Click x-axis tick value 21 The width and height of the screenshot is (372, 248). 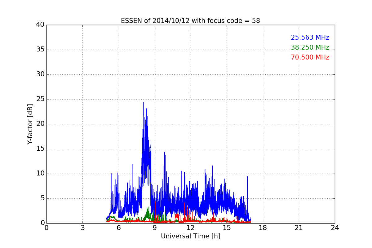(x=299, y=228)
